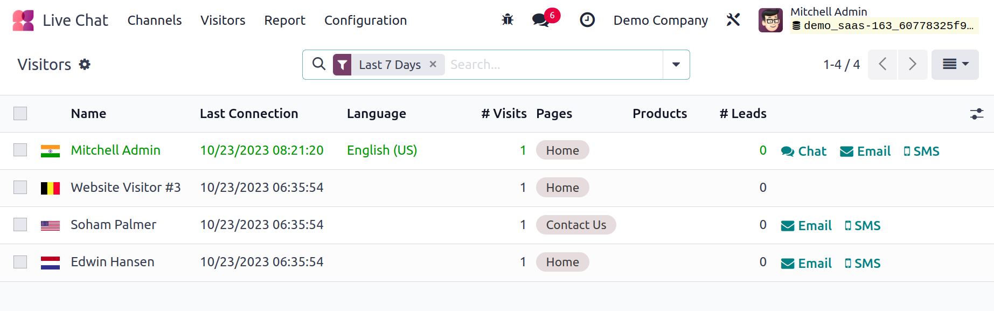Image resolution: width=994 pixels, height=311 pixels.
Task: Open the developer tools wrench icon
Action: (733, 20)
